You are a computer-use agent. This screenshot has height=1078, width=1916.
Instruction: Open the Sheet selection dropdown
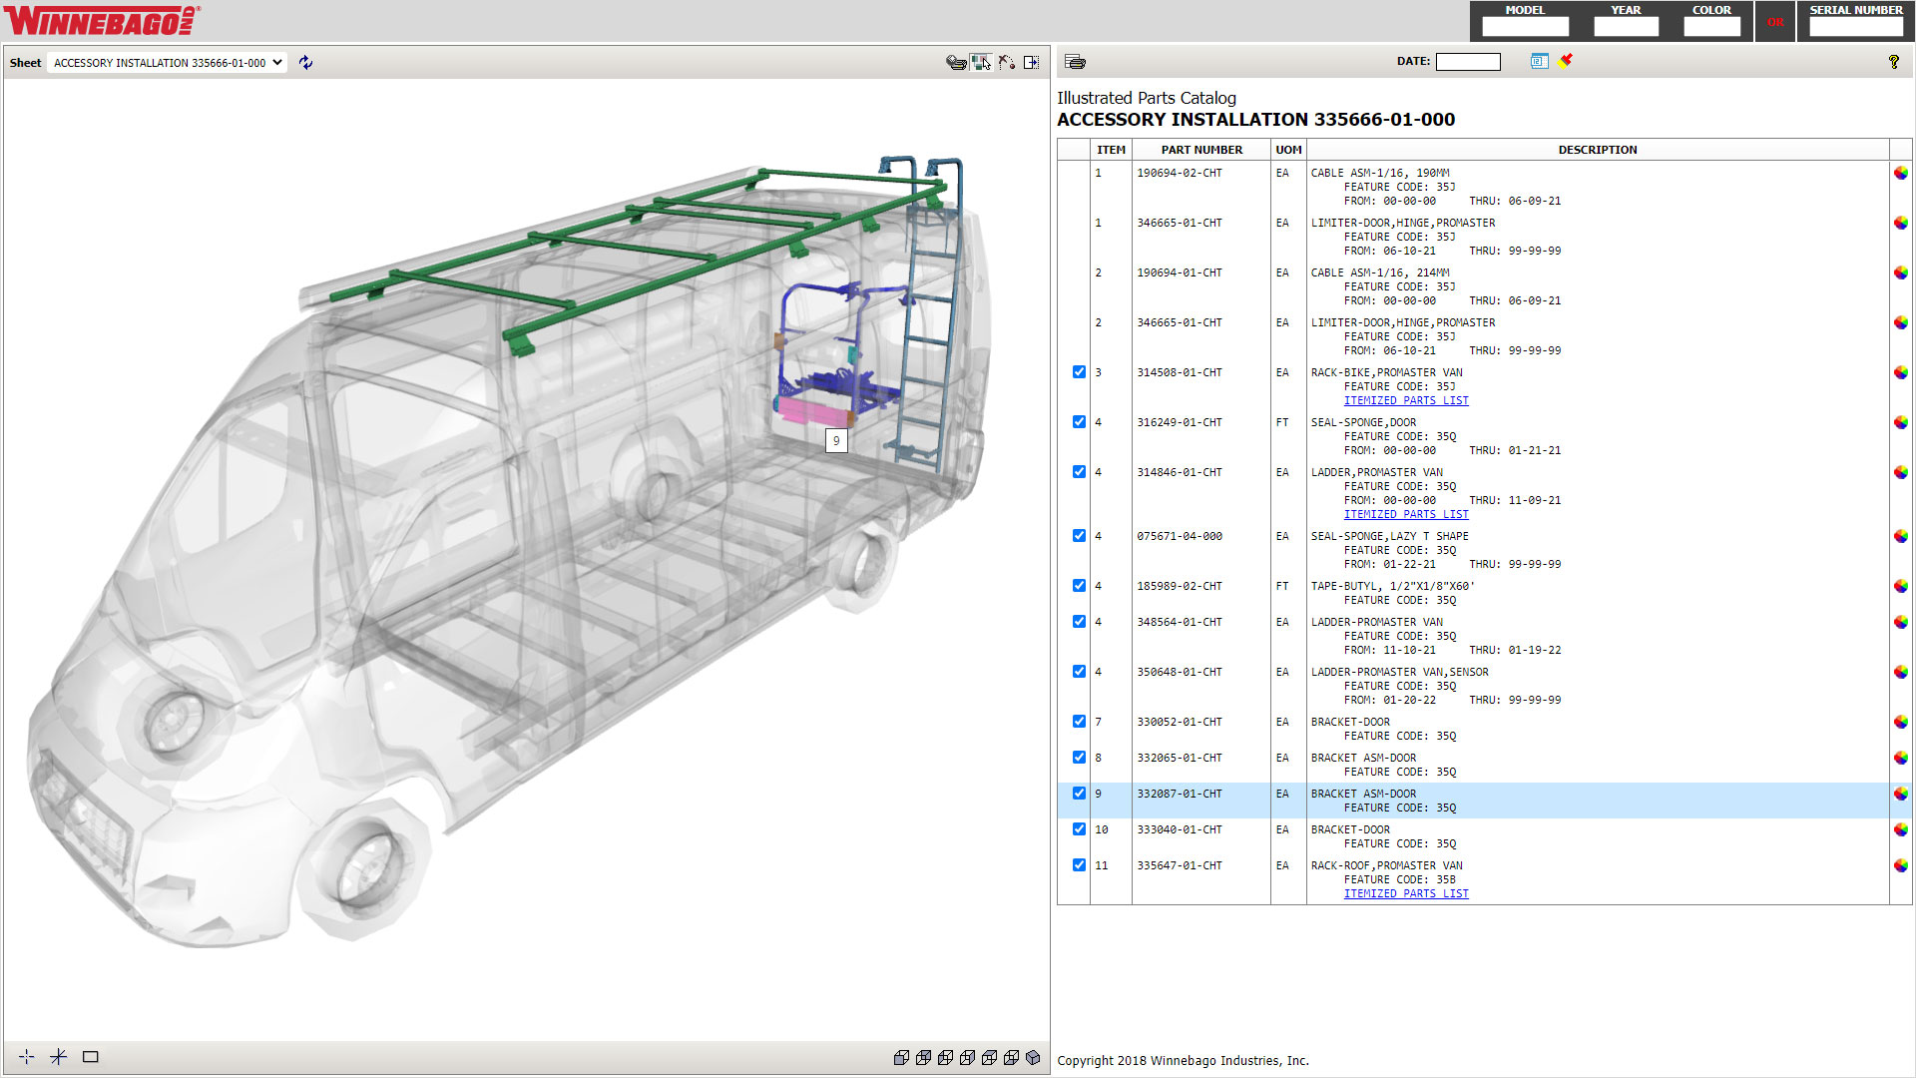[167, 63]
